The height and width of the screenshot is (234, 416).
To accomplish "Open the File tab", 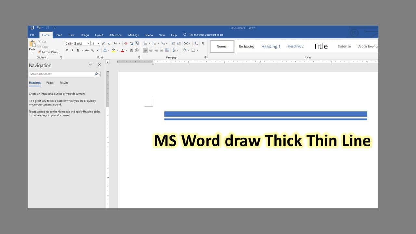I will (32, 35).
